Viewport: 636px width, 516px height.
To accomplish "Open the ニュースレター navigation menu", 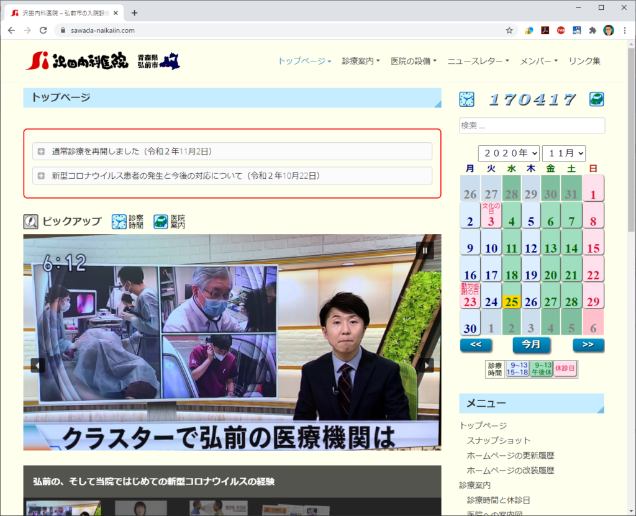I will (478, 61).
